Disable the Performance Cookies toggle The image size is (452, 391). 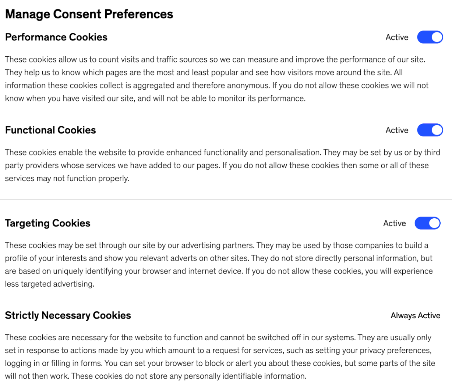tap(430, 37)
